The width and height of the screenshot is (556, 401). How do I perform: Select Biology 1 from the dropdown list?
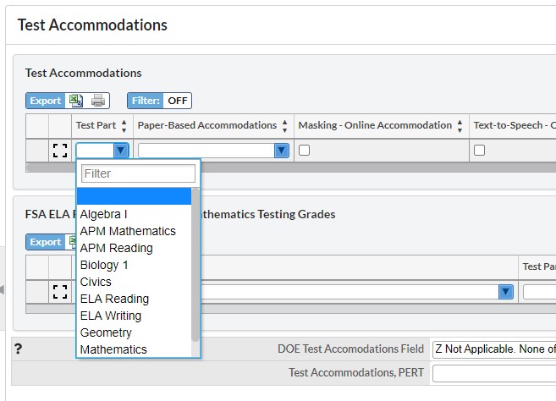(104, 265)
